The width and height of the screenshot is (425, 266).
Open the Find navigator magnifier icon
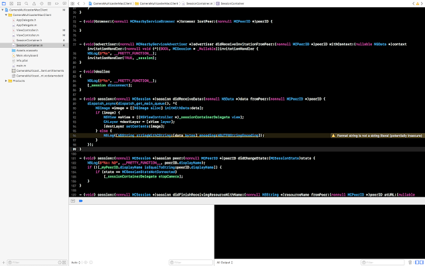click(x=27, y=3)
